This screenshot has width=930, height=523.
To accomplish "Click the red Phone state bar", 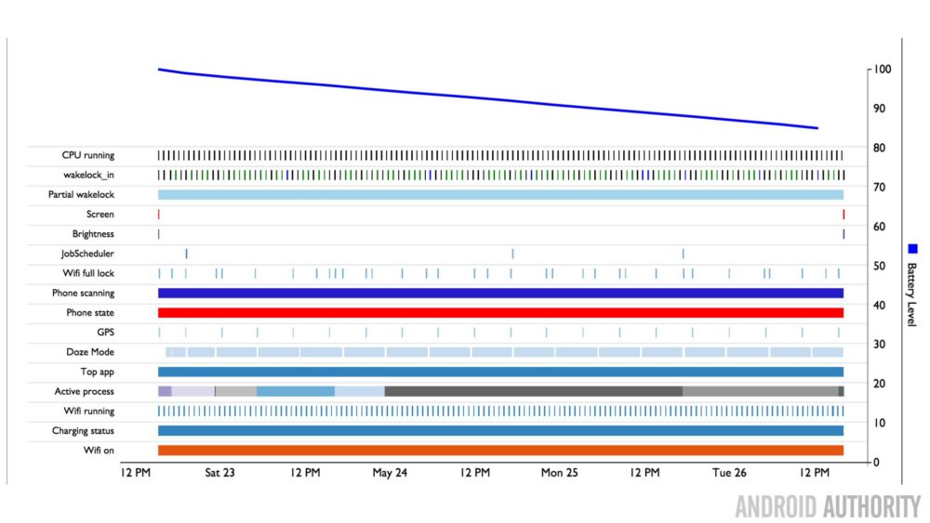I will 500,313.
